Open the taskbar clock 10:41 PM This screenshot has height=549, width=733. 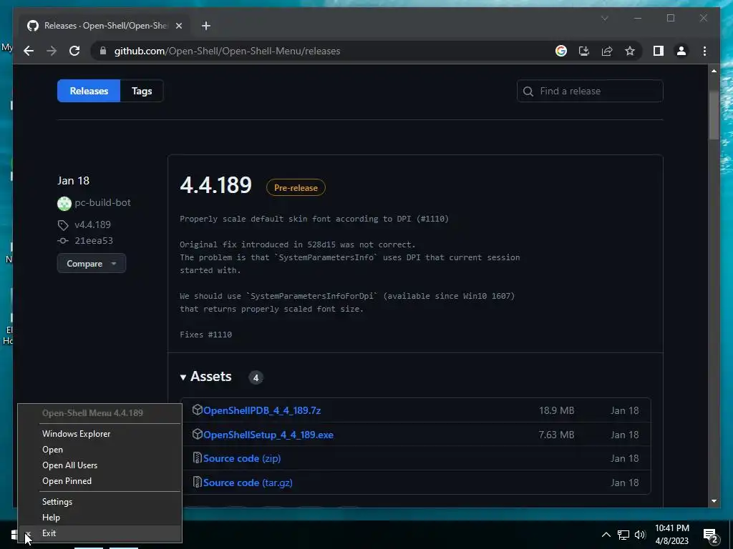click(671, 535)
